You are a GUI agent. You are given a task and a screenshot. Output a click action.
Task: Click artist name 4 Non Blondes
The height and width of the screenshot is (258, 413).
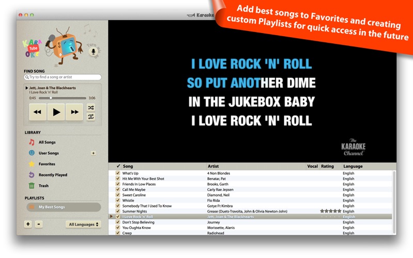pyautogui.click(x=218, y=173)
